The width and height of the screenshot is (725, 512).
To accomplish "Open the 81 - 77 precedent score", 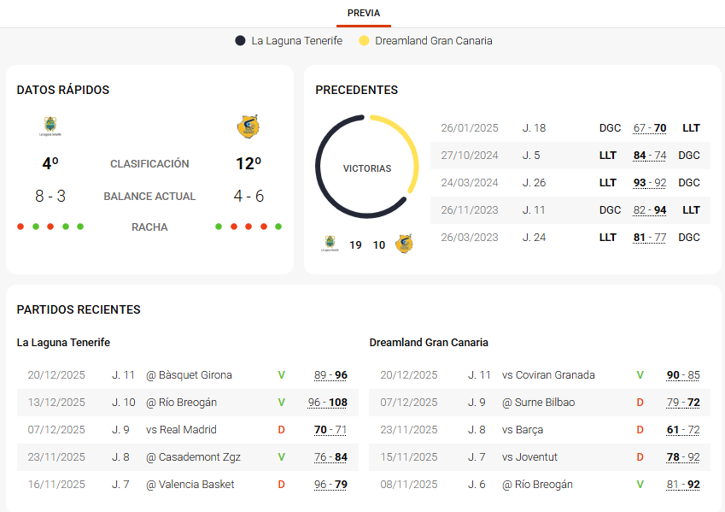I will (x=650, y=238).
